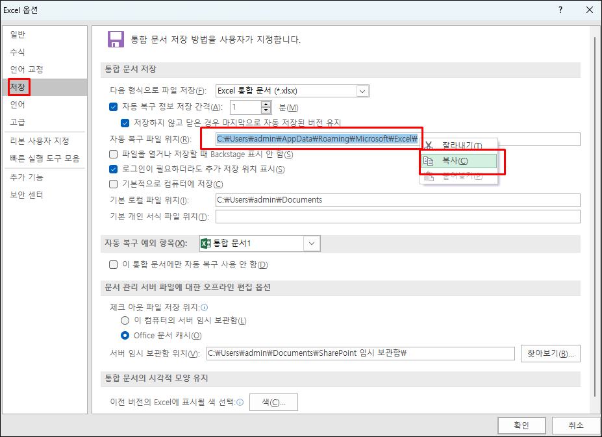Open the 색(C) color picker
Screen dimensions: 602x437
pos(273,402)
